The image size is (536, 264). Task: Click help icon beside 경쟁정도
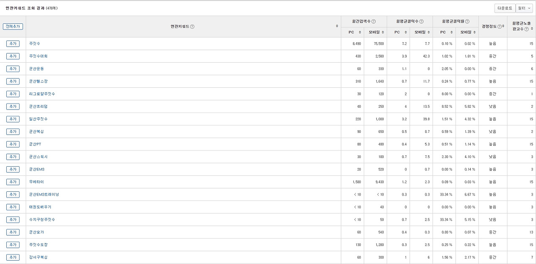(x=499, y=26)
